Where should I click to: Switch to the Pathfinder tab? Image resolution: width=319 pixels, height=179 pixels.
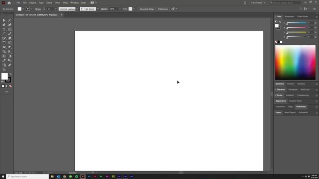[301, 106]
